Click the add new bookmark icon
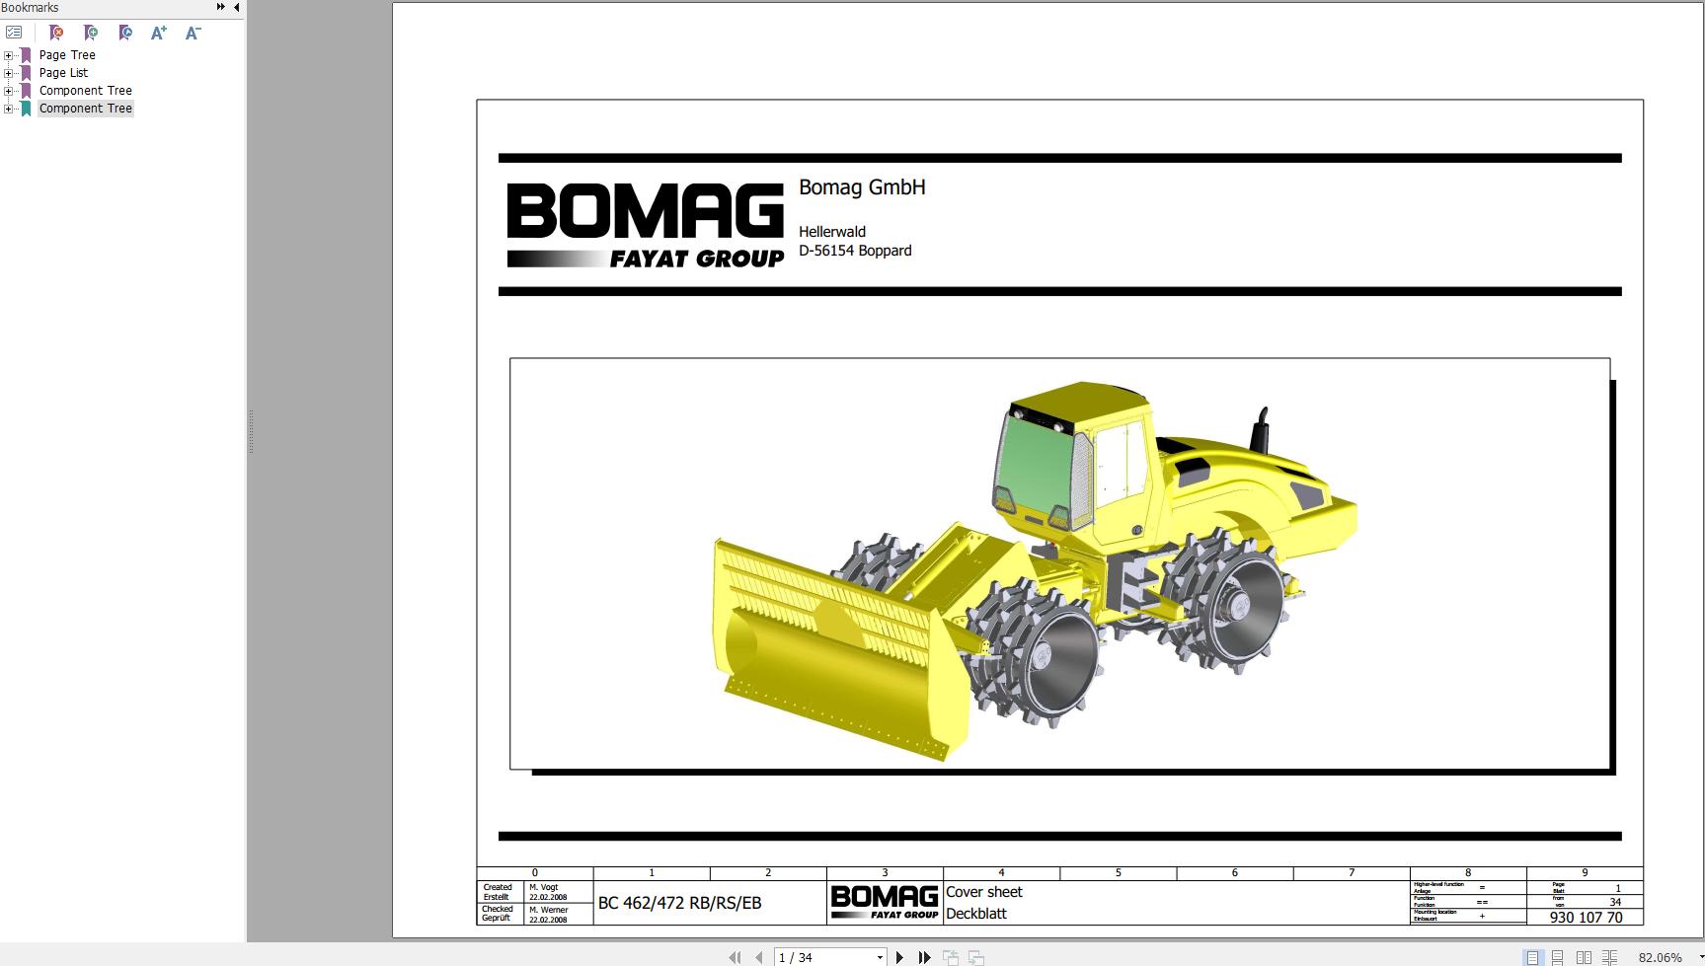1705x966 pixels. coord(91,33)
